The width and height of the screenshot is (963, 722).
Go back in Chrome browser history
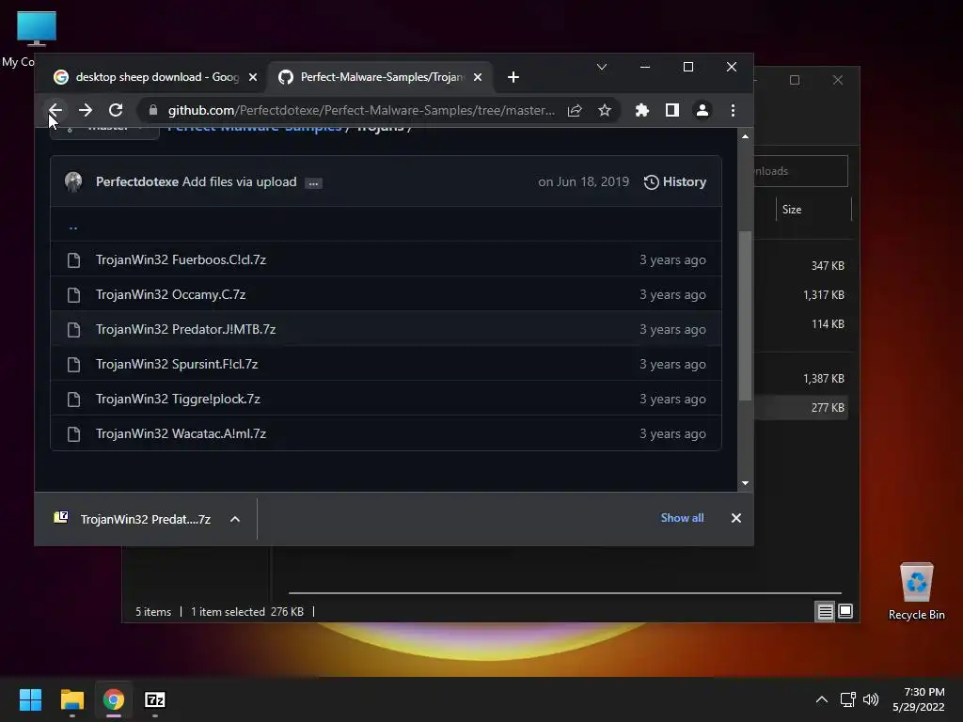(55, 111)
